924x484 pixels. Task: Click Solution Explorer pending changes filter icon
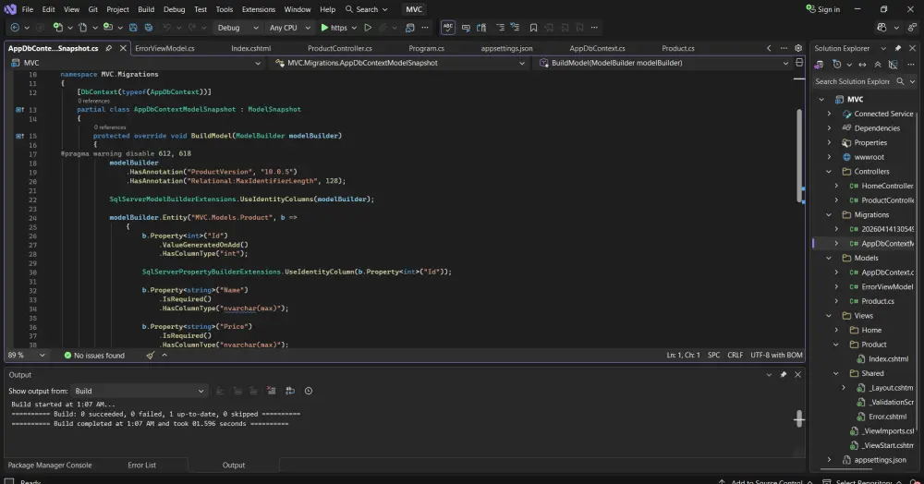pos(836,65)
